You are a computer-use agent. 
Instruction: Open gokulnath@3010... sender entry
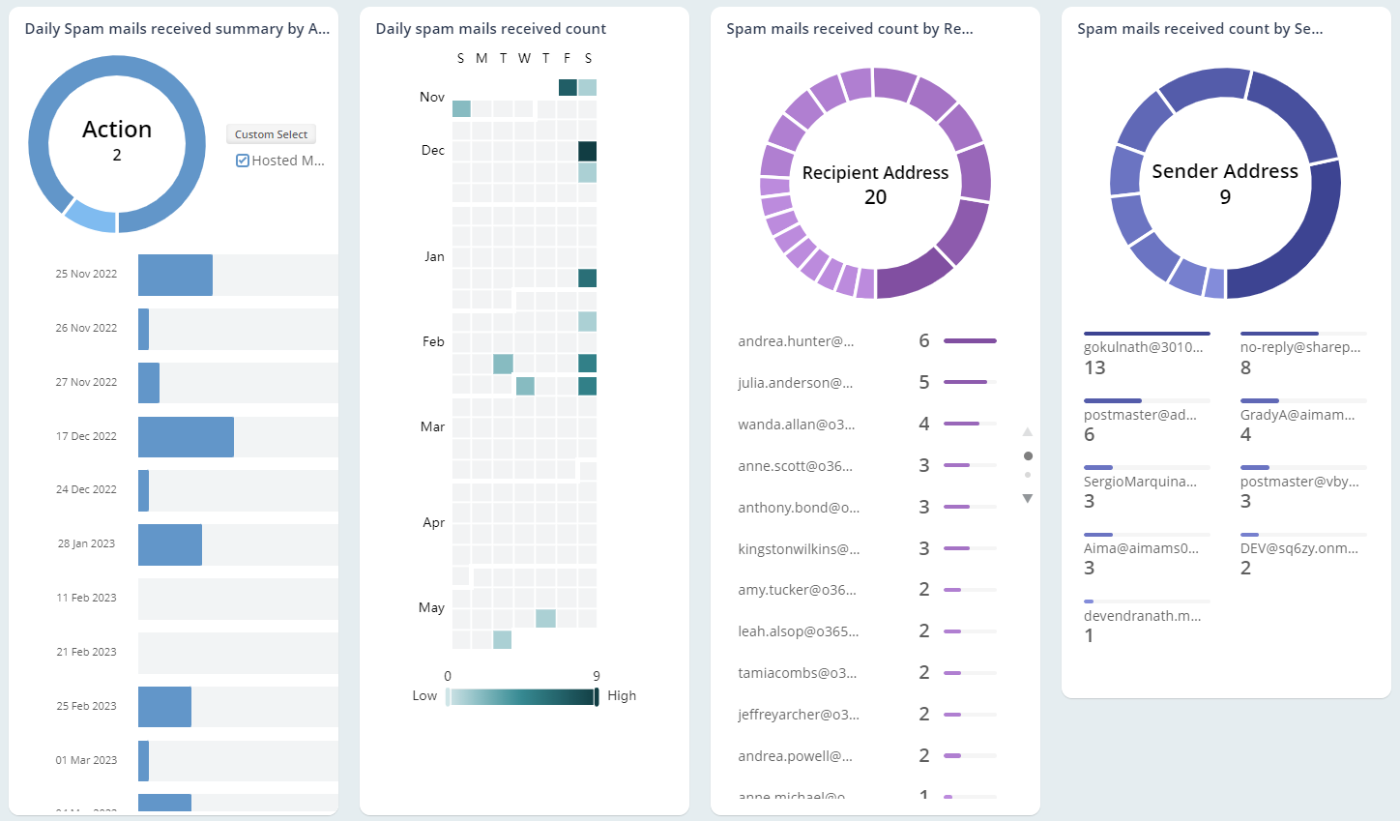(x=1144, y=348)
